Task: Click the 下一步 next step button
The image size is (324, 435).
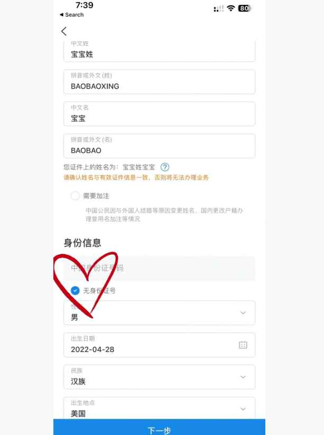Action: click(159, 427)
